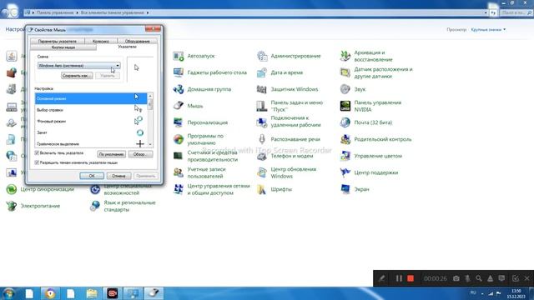Open the file explorer taskbar icon
The height and width of the screenshot is (300, 534).
click(92, 293)
